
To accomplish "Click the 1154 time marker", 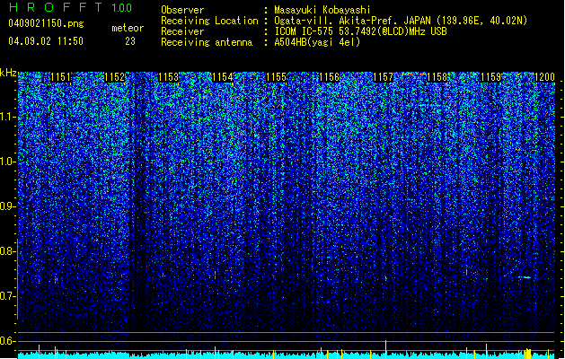I will [x=223, y=77].
